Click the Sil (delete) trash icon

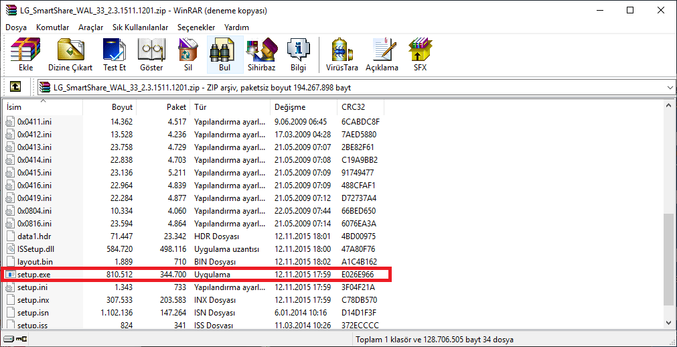pyautogui.click(x=188, y=54)
